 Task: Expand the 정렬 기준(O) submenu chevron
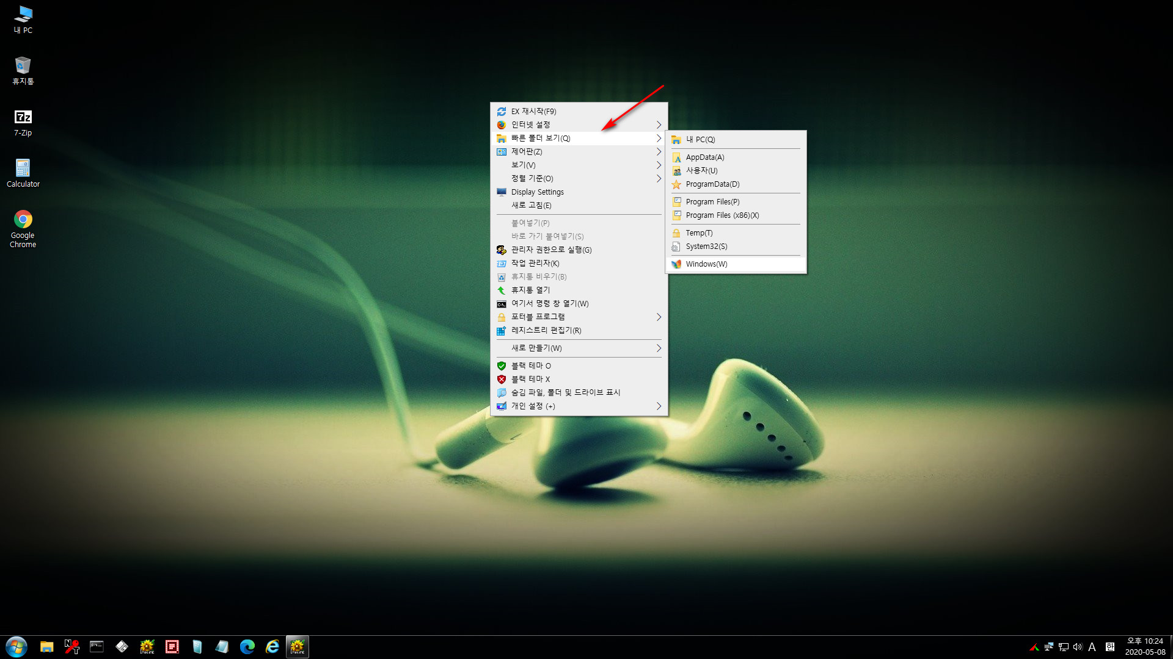(659, 179)
